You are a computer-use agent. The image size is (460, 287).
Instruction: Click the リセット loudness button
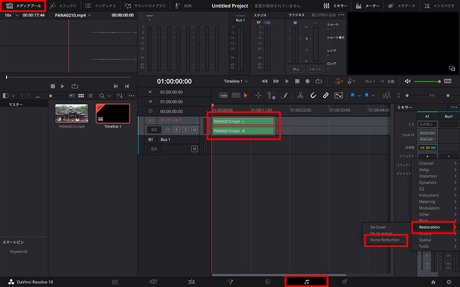314,69
